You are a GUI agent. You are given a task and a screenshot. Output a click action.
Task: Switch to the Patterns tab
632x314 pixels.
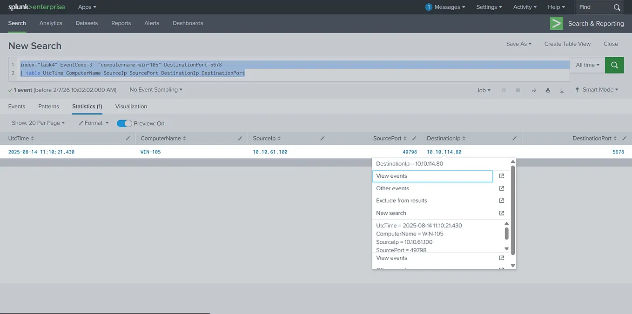[48, 107]
